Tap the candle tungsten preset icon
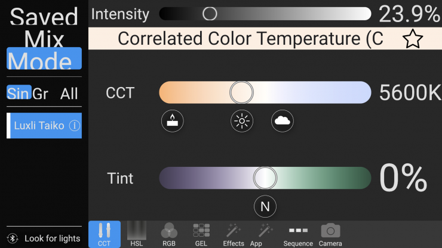Image resolution: width=442 pixels, height=248 pixels. [x=172, y=121]
